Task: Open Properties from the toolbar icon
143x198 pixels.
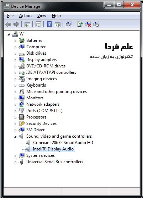Action: click(38, 24)
